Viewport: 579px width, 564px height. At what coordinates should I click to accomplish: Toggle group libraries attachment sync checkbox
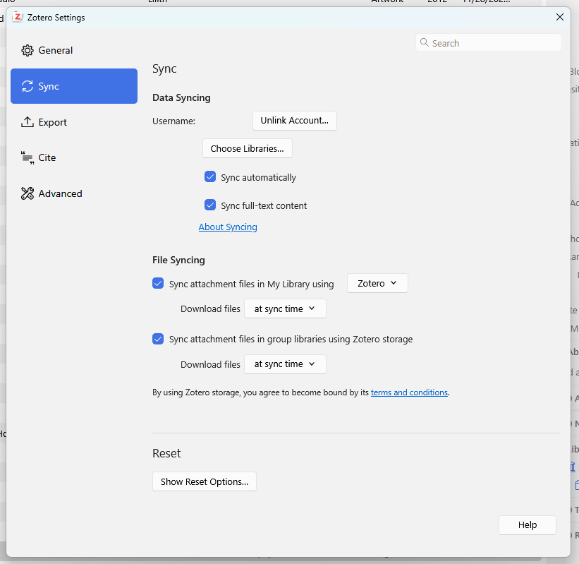pyautogui.click(x=158, y=339)
